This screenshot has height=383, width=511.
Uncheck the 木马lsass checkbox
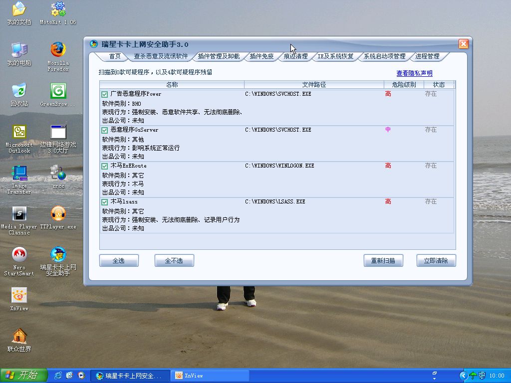pyautogui.click(x=104, y=202)
